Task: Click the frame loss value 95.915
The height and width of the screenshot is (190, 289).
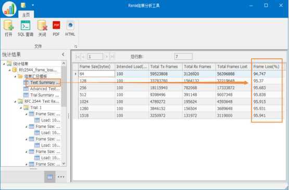Action: 259,102
